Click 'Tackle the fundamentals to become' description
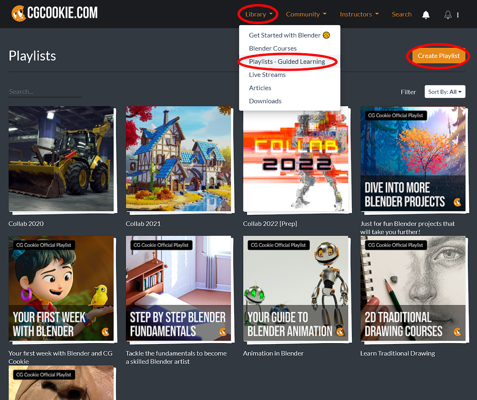The image size is (477, 400). [x=176, y=357]
